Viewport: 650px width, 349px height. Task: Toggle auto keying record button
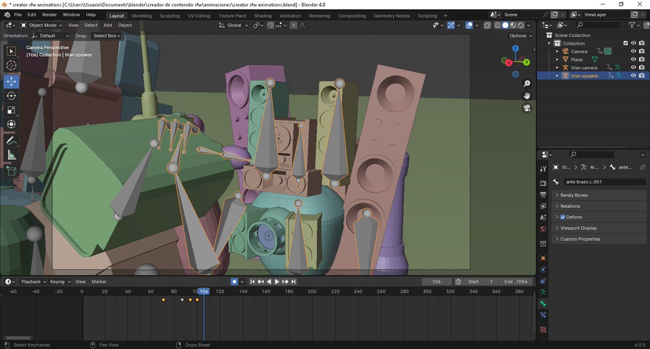coord(234,281)
